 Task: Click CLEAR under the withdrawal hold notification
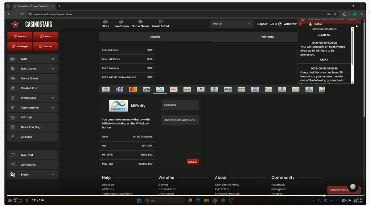pos(324,60)
